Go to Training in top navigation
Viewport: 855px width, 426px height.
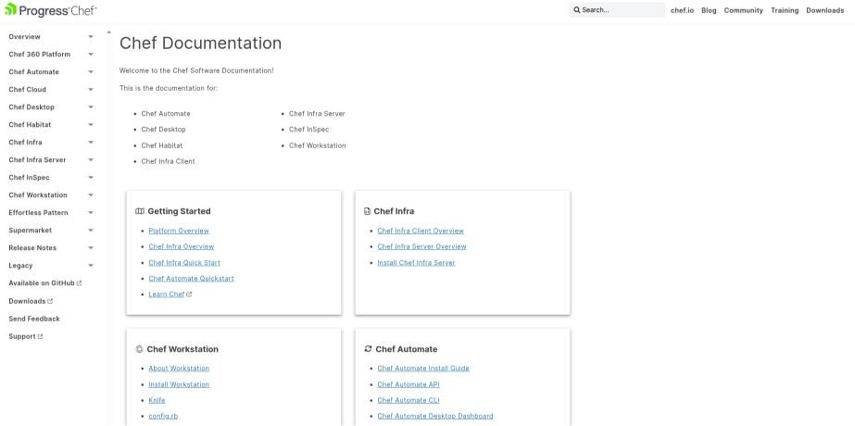[784, 10]
